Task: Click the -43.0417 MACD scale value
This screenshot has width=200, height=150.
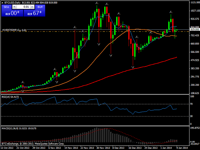Action: click(x=195, y=144)
